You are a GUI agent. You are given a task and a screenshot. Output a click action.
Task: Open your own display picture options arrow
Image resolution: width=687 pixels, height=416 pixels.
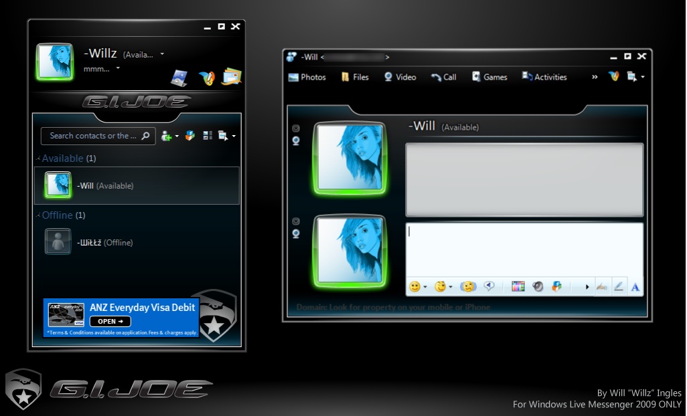coord(296,221)
